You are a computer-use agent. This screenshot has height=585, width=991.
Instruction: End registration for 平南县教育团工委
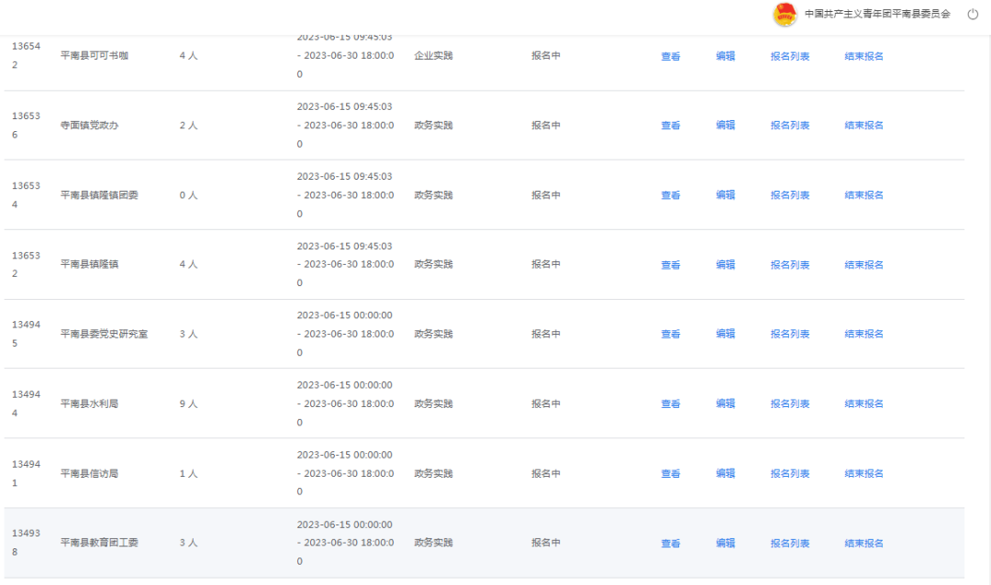click(863, 544)
